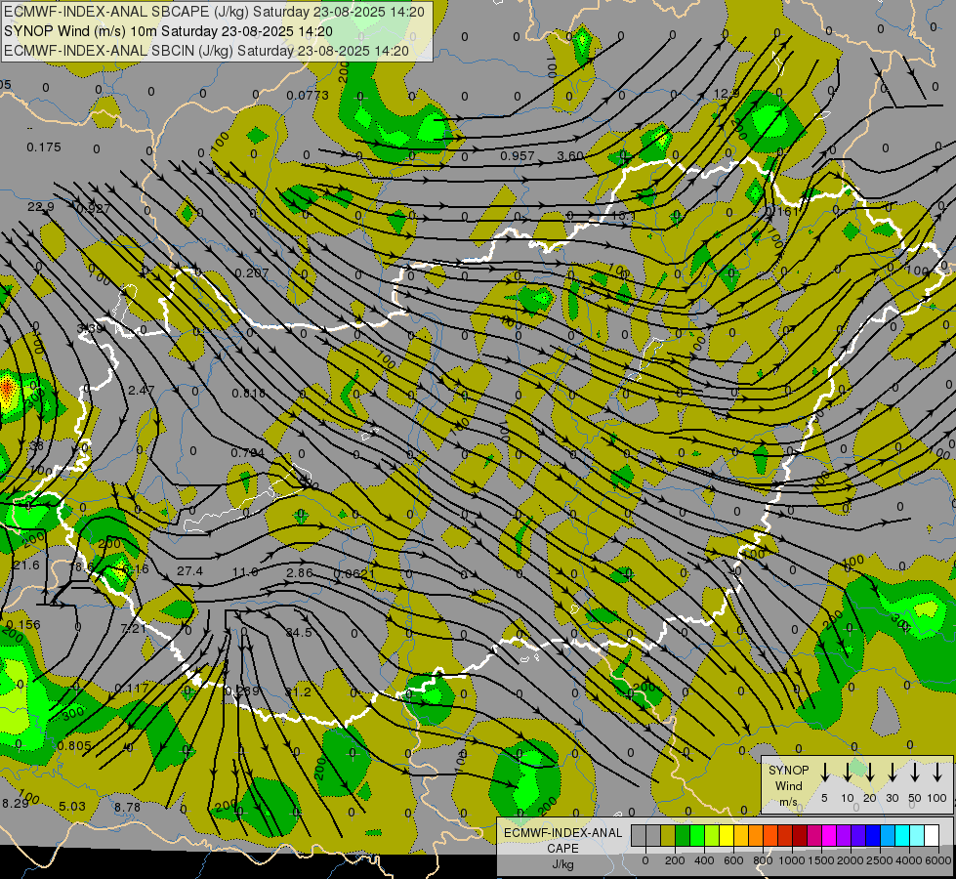Click the 0.957 value on the map
Viewport: 956px width, 879px height.
[517, 155]
